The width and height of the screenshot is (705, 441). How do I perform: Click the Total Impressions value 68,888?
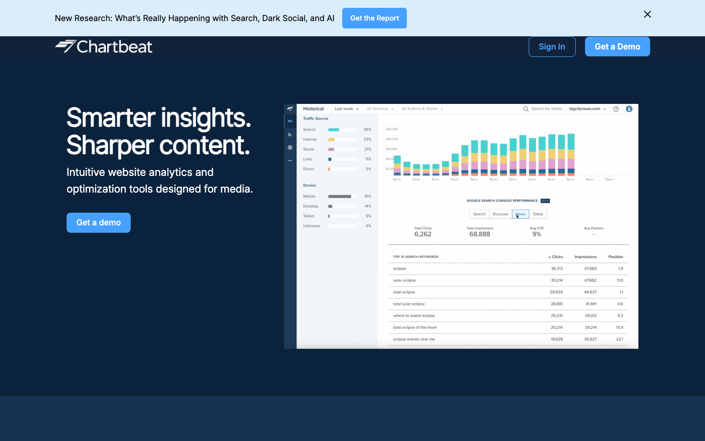coord(480,234)
